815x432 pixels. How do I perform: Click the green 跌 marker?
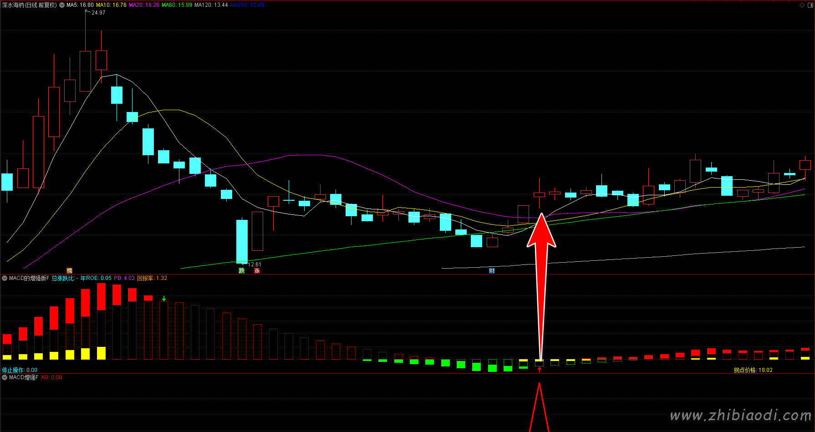(x=241, y=271)
